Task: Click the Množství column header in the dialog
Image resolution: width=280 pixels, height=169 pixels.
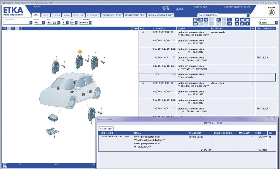Action: 246,133
